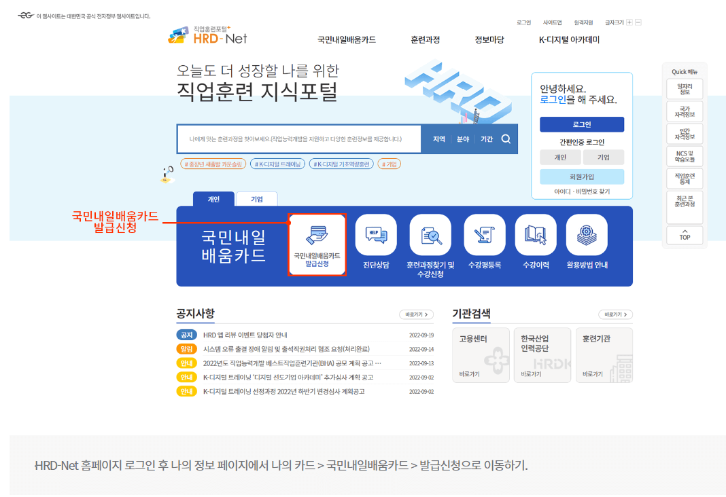This screenshot has height=497, width=726.
Task: Switch to the 기업 tab
Action: point(257,199)
